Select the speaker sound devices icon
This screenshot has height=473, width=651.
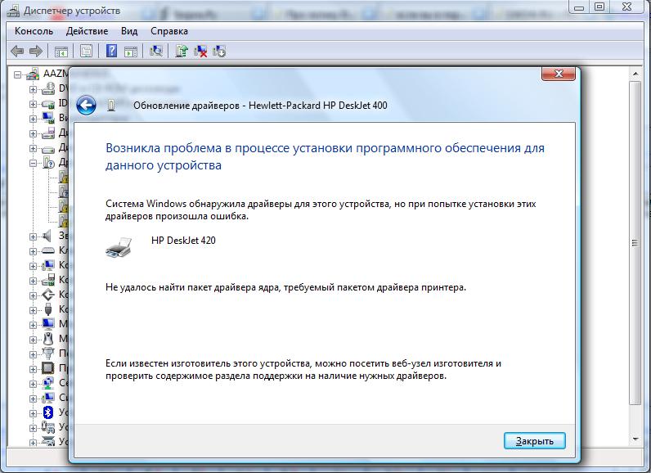[x=47, y=236]
